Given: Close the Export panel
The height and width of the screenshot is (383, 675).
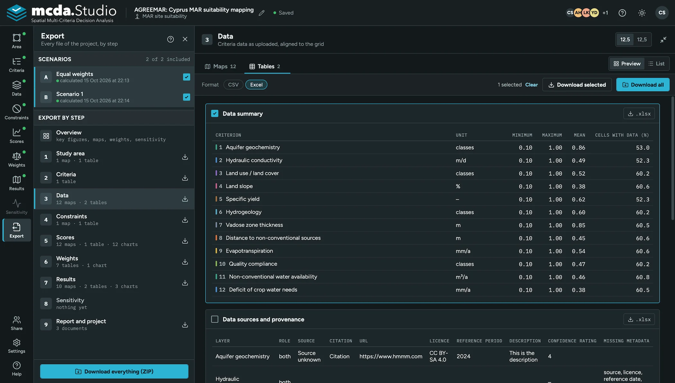Looking at the screenshot, I should 185,39.
